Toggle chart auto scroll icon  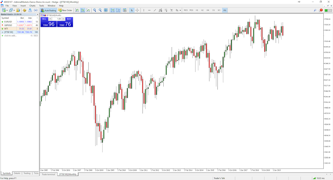pos(112,10)
